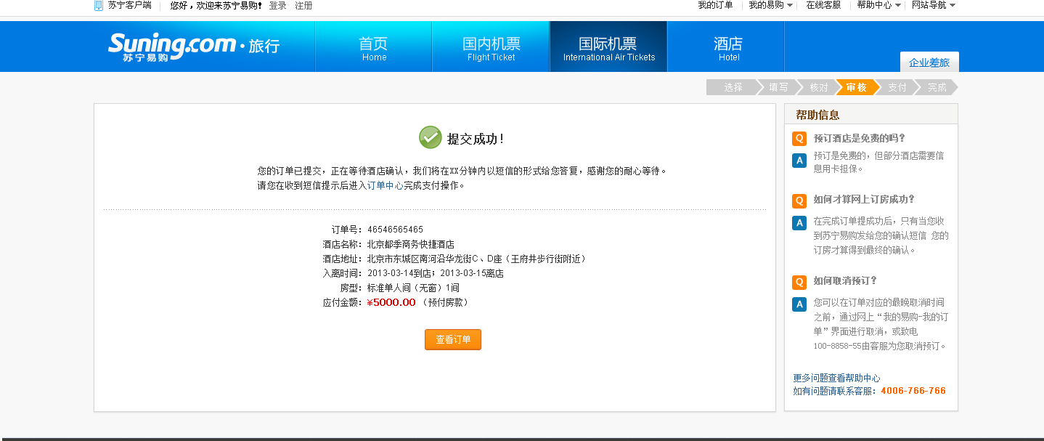1044x441 pixels.
Task: Expand the 帮助中心 dropdown menu
Action: [878, 5]
